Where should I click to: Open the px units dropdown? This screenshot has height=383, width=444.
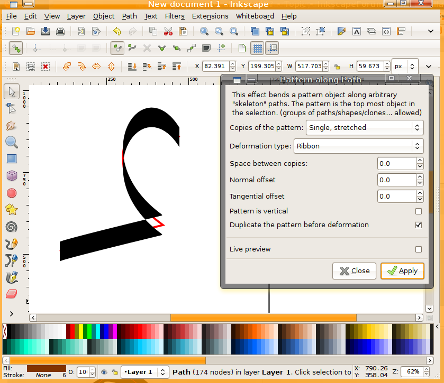pyautogui.click(x=405, y=66)
